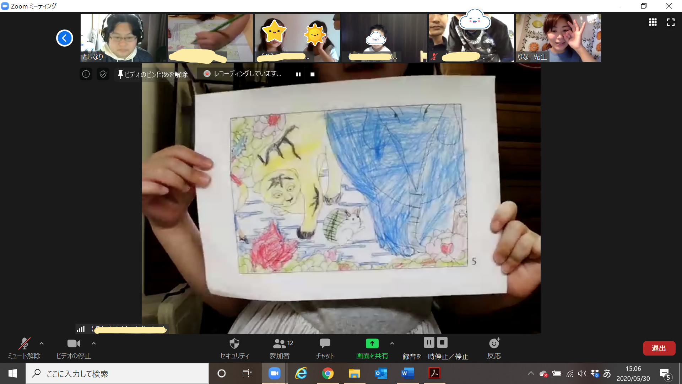Click the red Leave (退出) button

point(659,348)
